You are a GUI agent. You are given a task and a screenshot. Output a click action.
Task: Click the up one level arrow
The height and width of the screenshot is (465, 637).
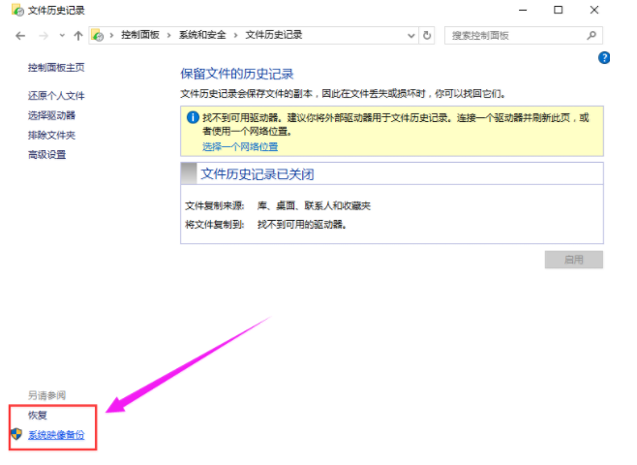tap(78, 35)
